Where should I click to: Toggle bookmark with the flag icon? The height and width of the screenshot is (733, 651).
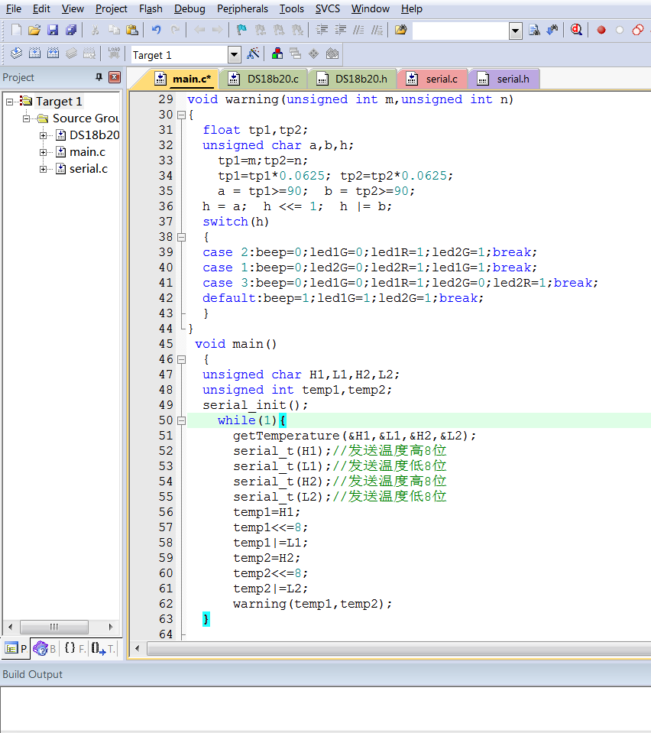coord(241,30)
